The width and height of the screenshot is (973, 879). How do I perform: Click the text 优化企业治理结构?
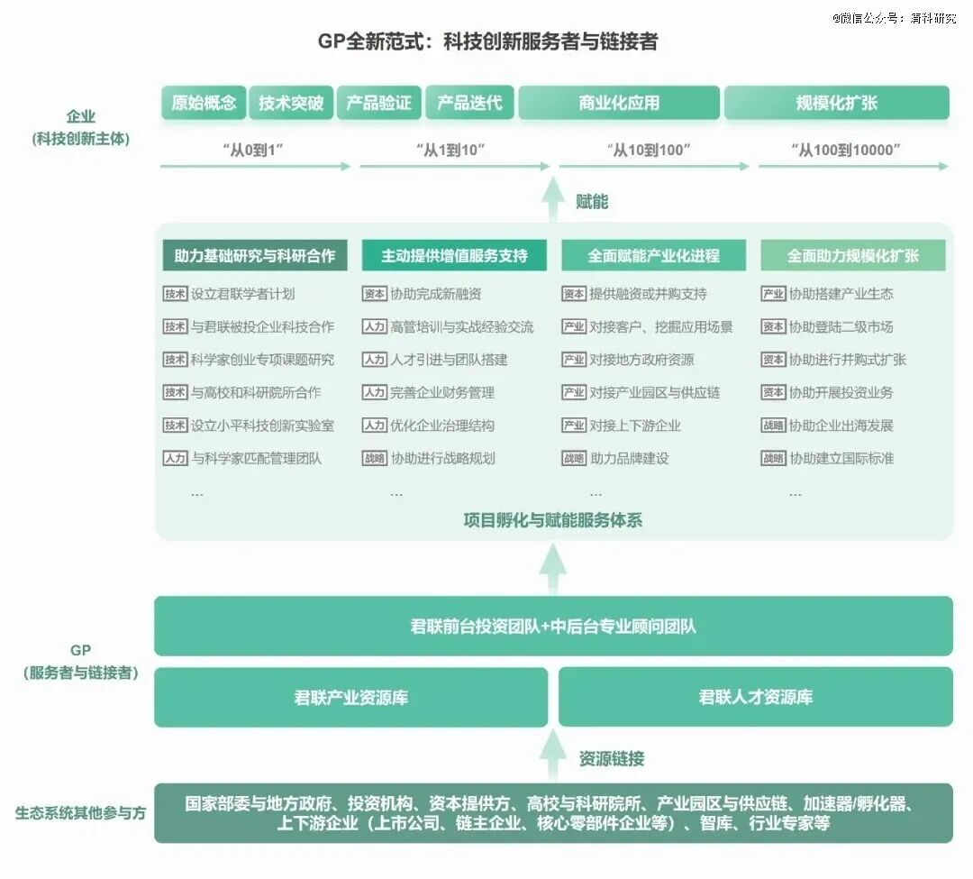coord(441,426)
